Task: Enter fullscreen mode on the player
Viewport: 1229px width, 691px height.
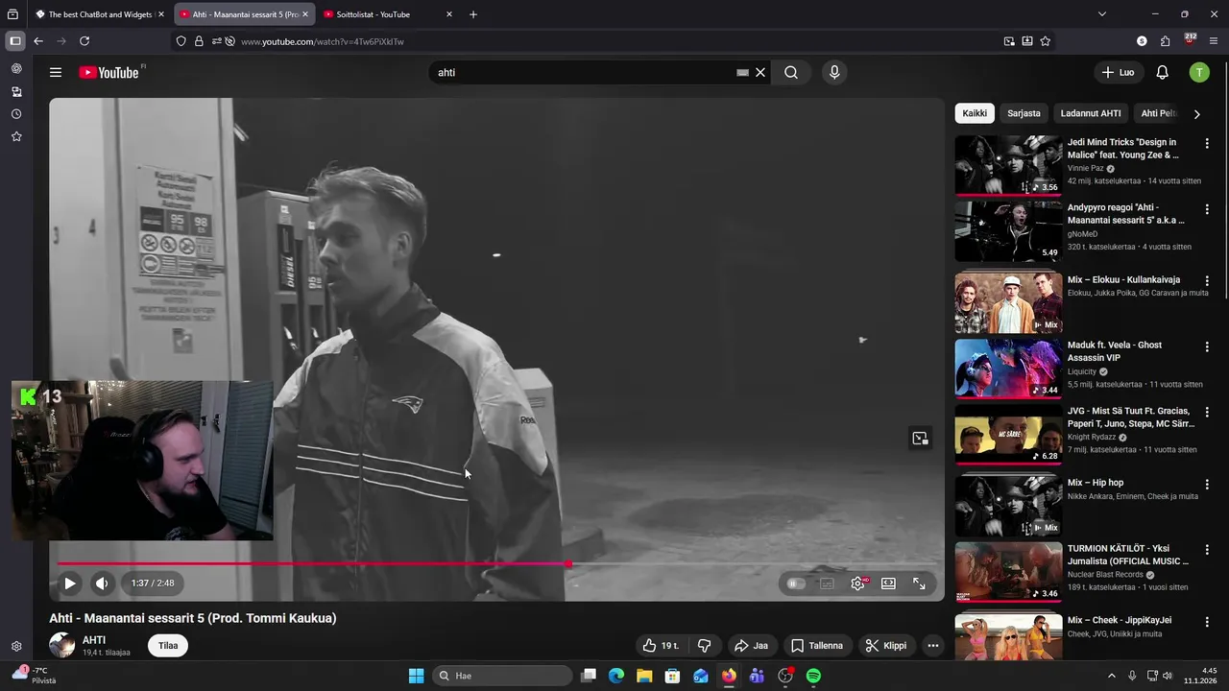Action: click(x=919, y=584)
